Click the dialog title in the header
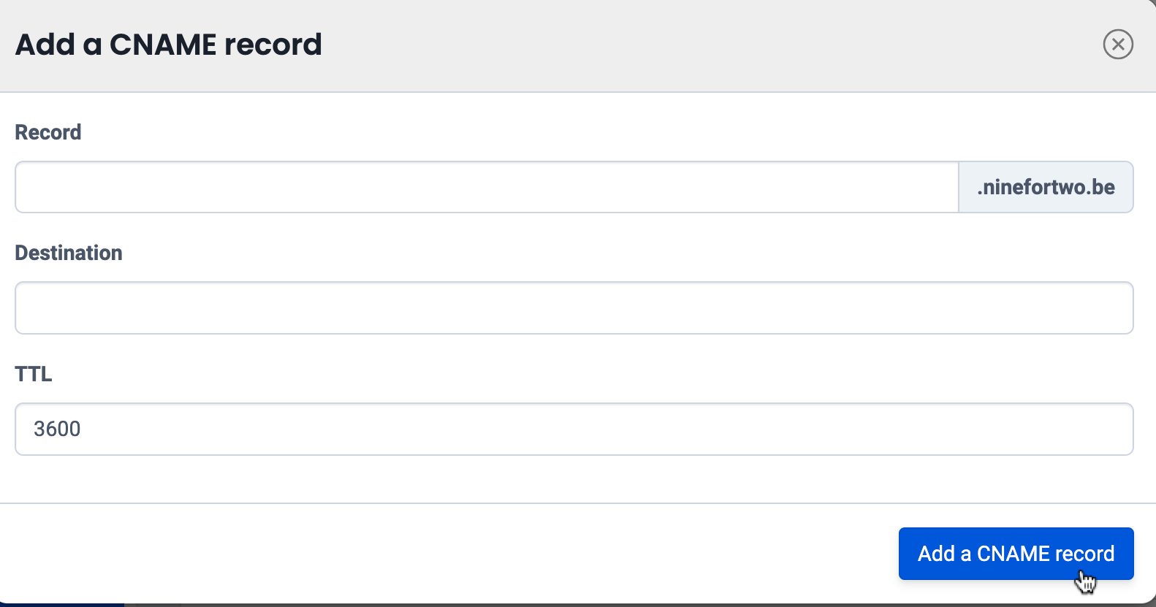 tap(168, 45)
